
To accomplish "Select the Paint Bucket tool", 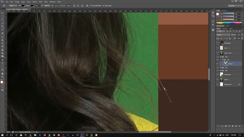I will click(2, 50).
